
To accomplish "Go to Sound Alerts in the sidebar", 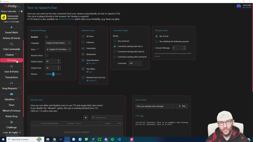I will pos(12,32).
